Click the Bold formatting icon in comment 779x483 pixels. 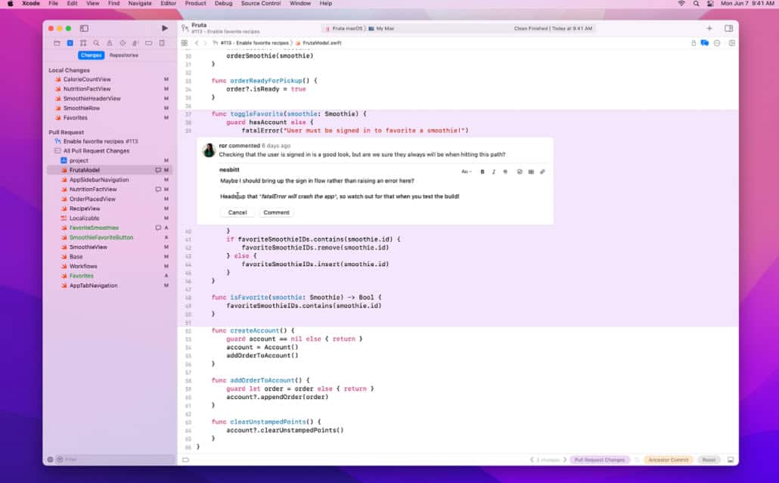(x=483, y=172)
